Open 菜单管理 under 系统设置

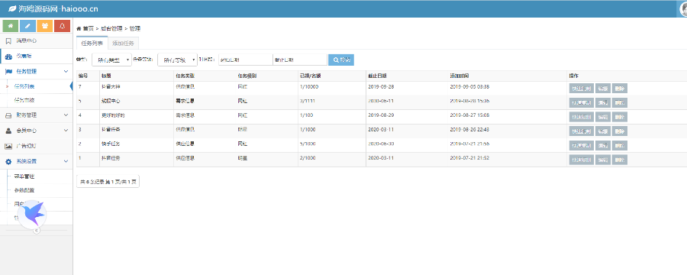click(x=24, y=176)
